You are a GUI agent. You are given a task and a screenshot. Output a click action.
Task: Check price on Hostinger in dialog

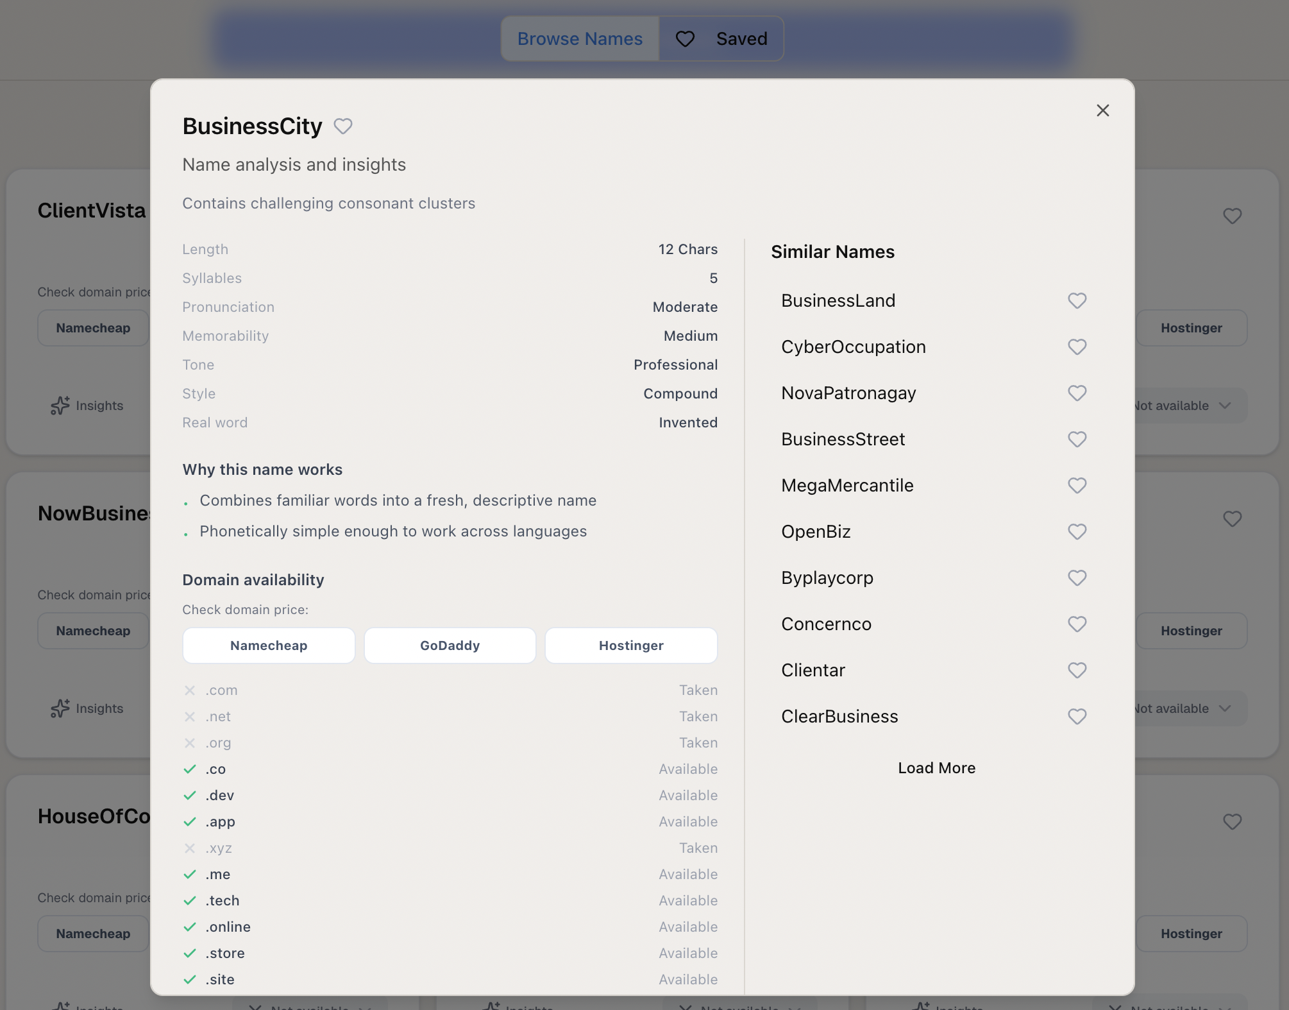tap(631, 646)
